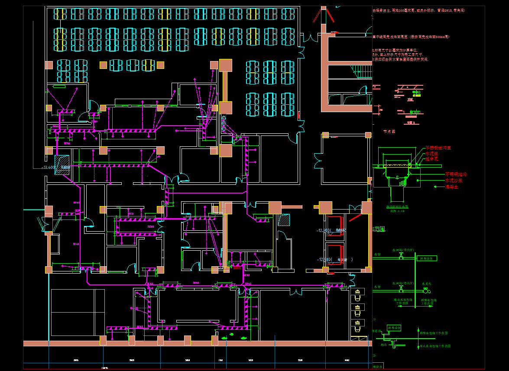Select the green 厨房设备 box beside upper valve
The height and width of the screenshot is (371, 509).
[x=427, y=258]
